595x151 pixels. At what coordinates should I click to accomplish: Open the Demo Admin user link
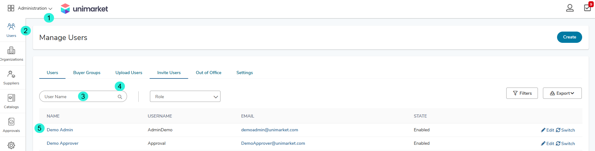click(x=60, y=130)
